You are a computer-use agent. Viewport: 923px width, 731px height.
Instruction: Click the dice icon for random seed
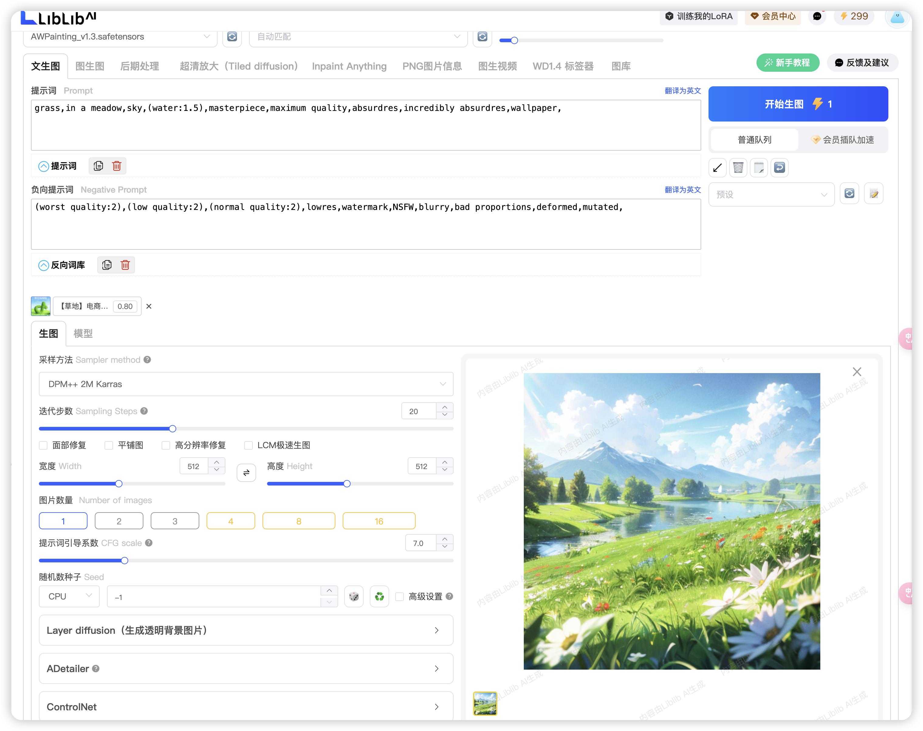coord(353,597)
